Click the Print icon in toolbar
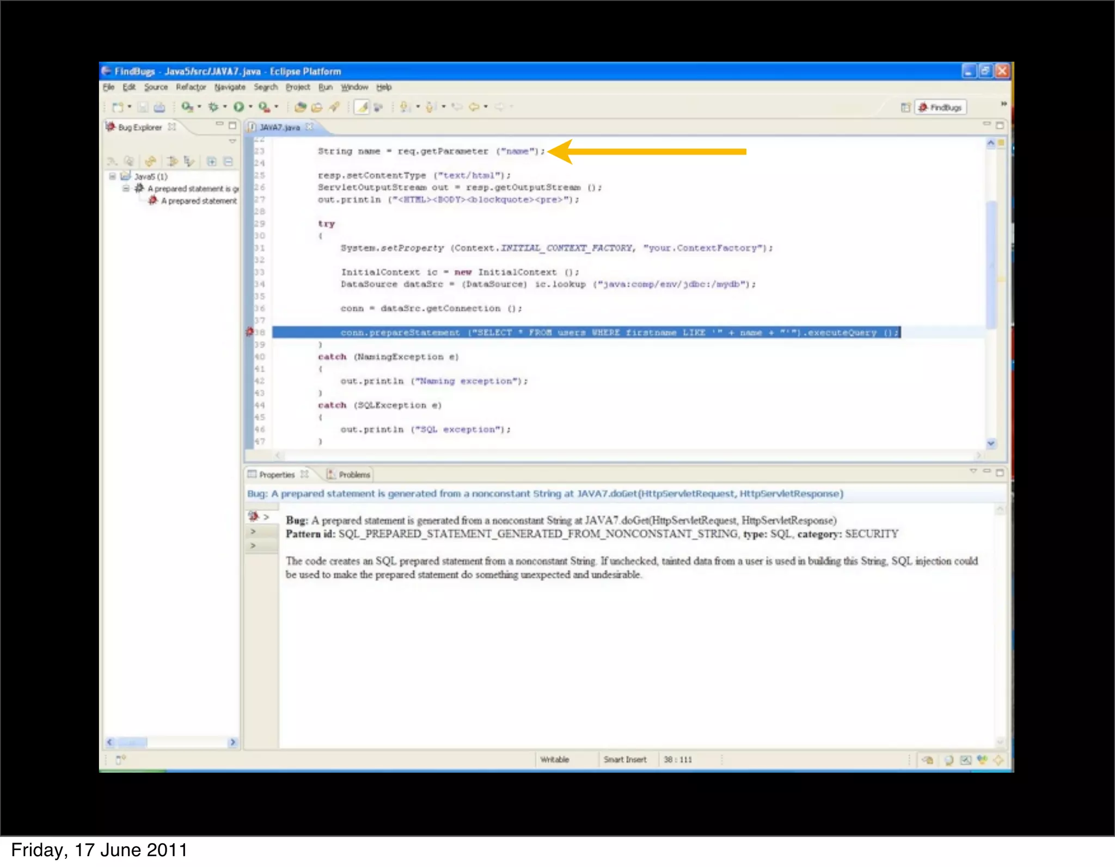This screenshot has width=1115, height=867. coord(159,107)
